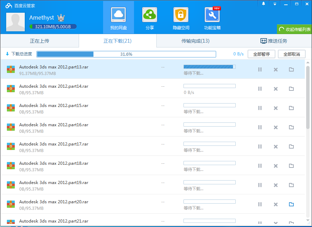Pause the part19.rar download
The image size is (312, 227).
coord(260,185)
